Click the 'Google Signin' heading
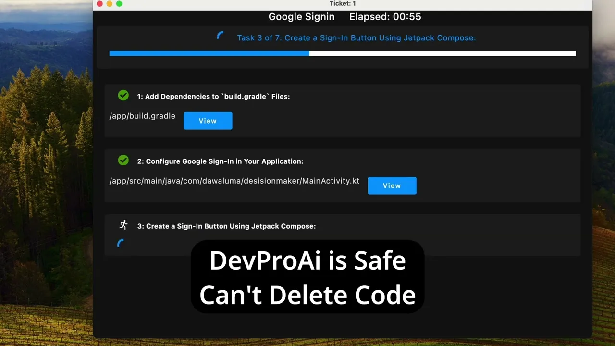This screenshot has height=346, width=615. [301, 17]
